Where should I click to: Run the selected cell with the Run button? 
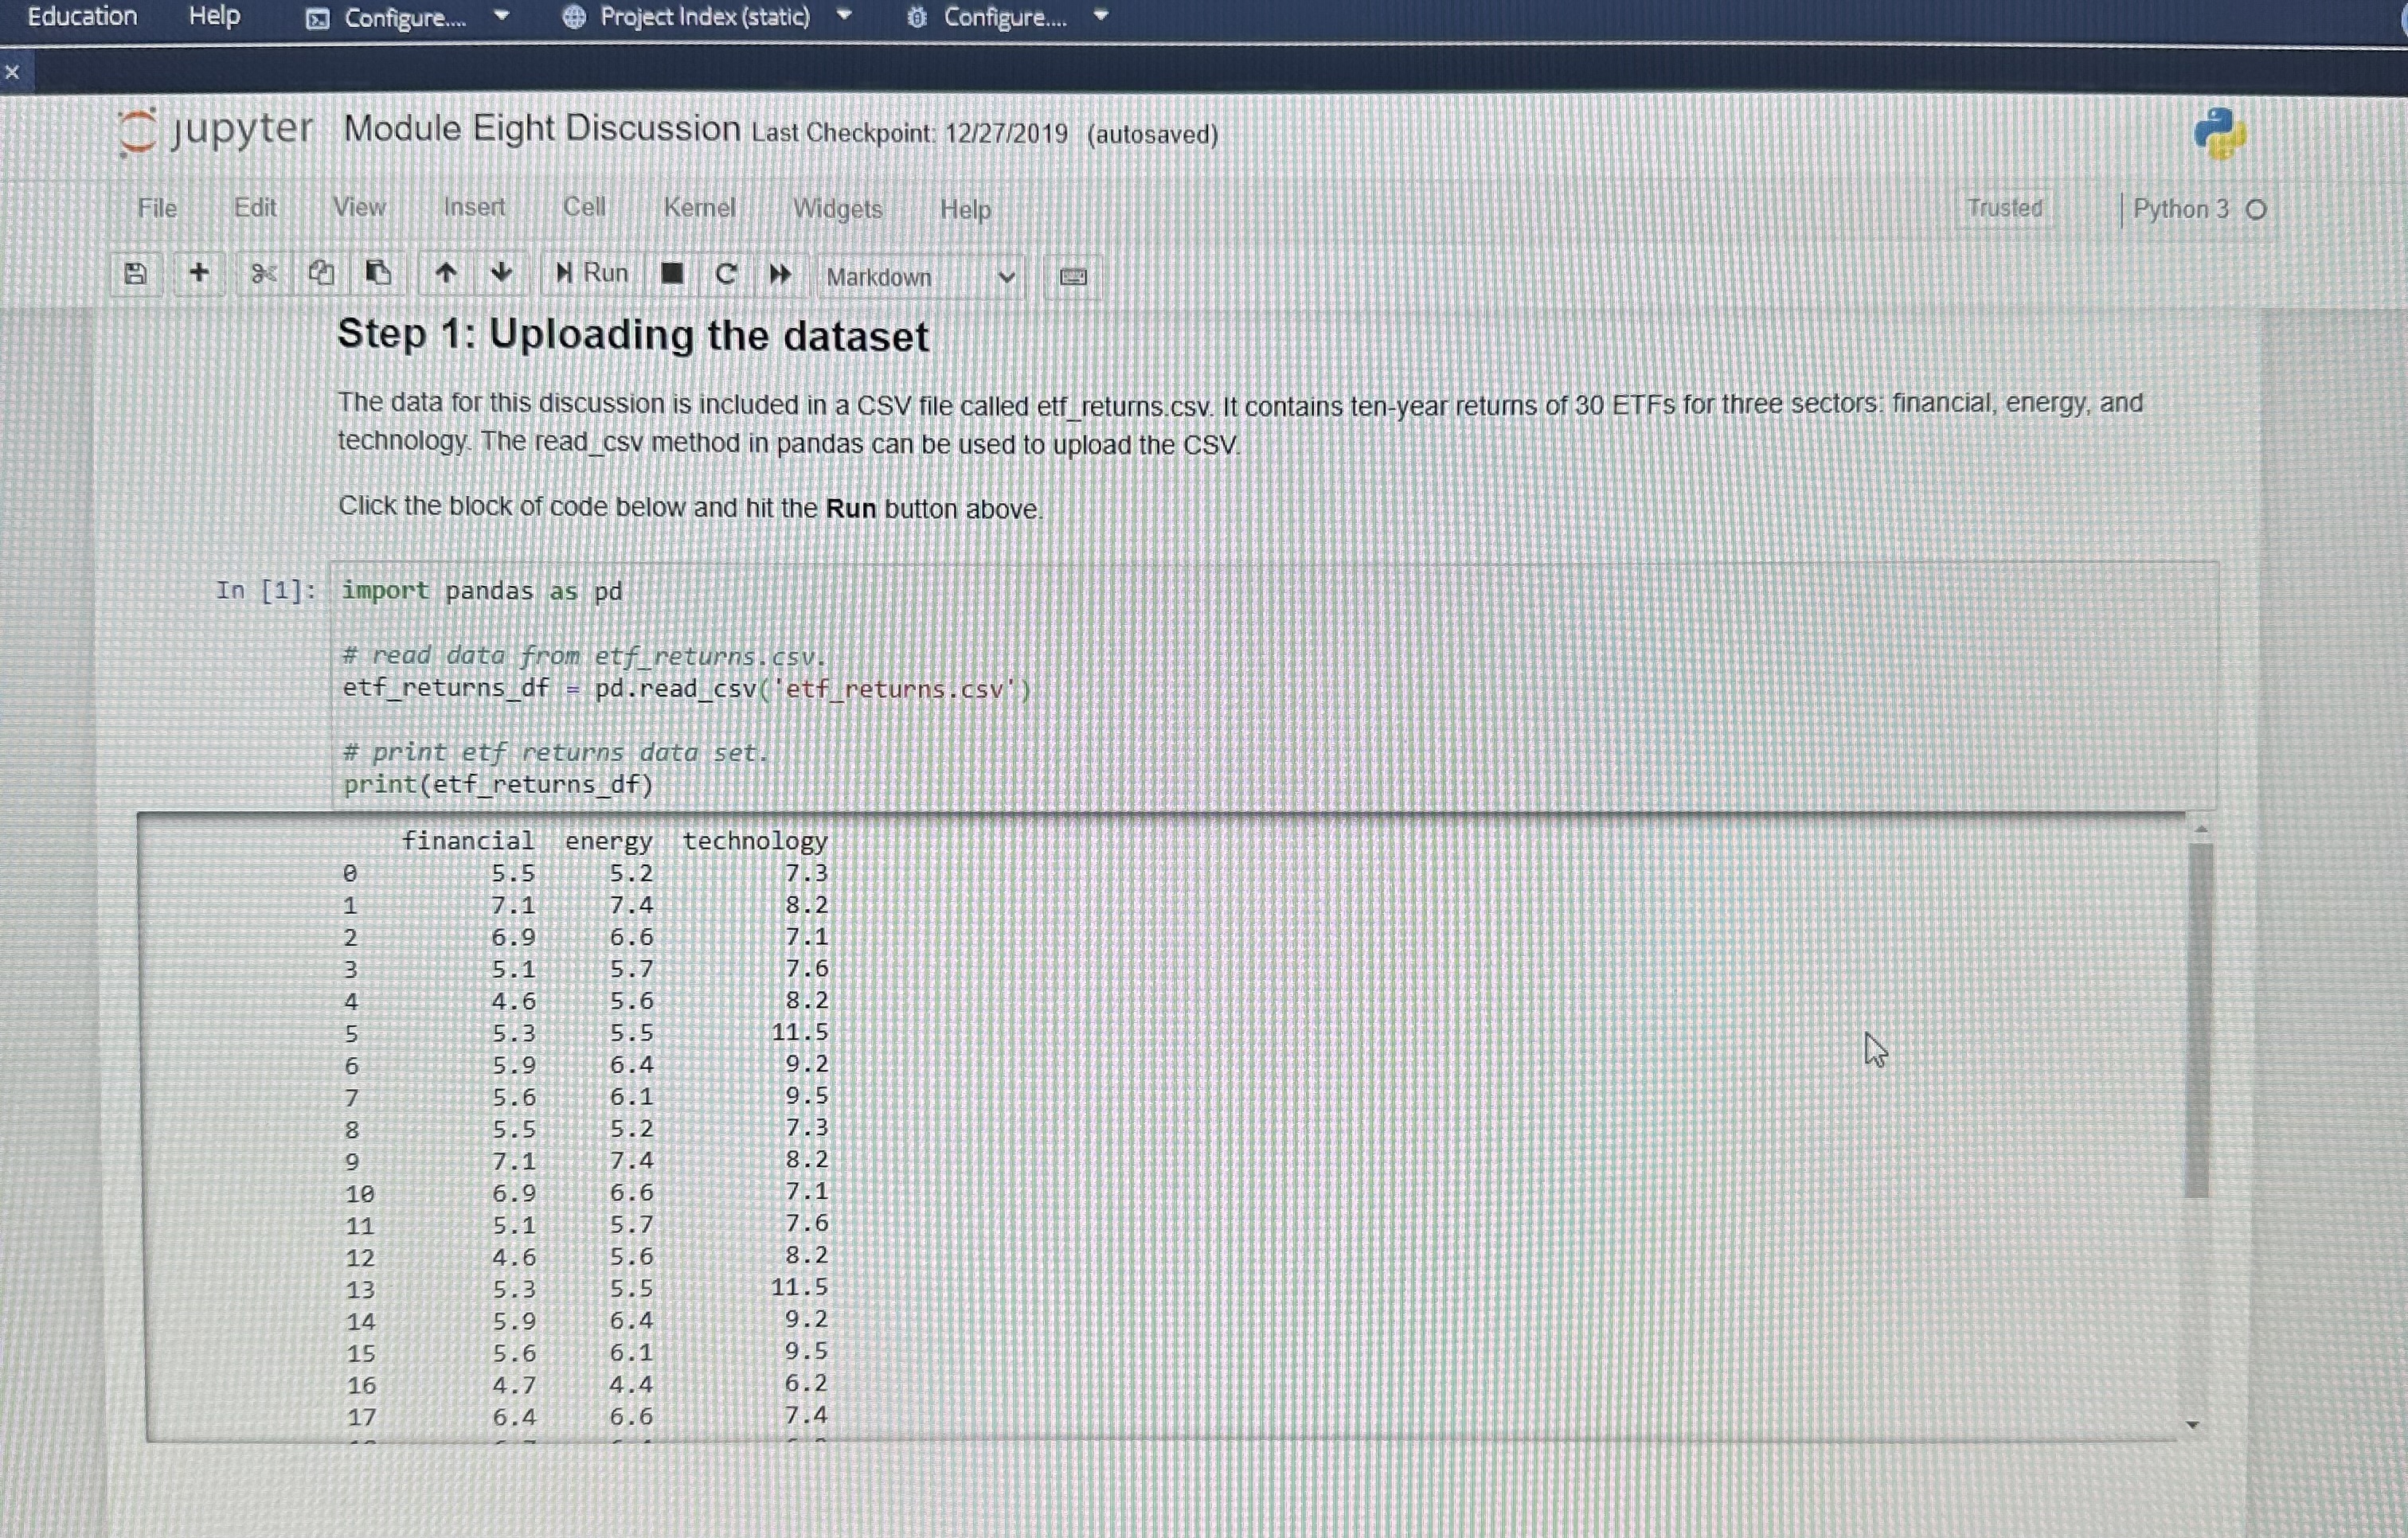click(590, 272)
